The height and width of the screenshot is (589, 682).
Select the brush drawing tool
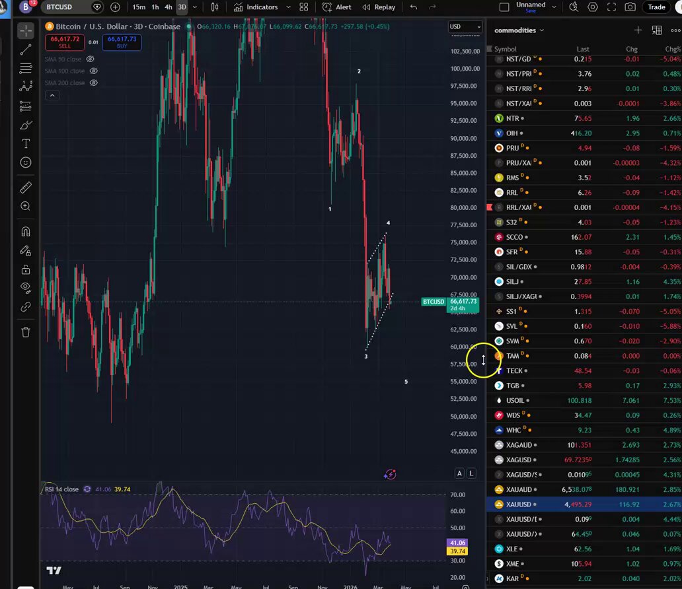pos(26,125)
